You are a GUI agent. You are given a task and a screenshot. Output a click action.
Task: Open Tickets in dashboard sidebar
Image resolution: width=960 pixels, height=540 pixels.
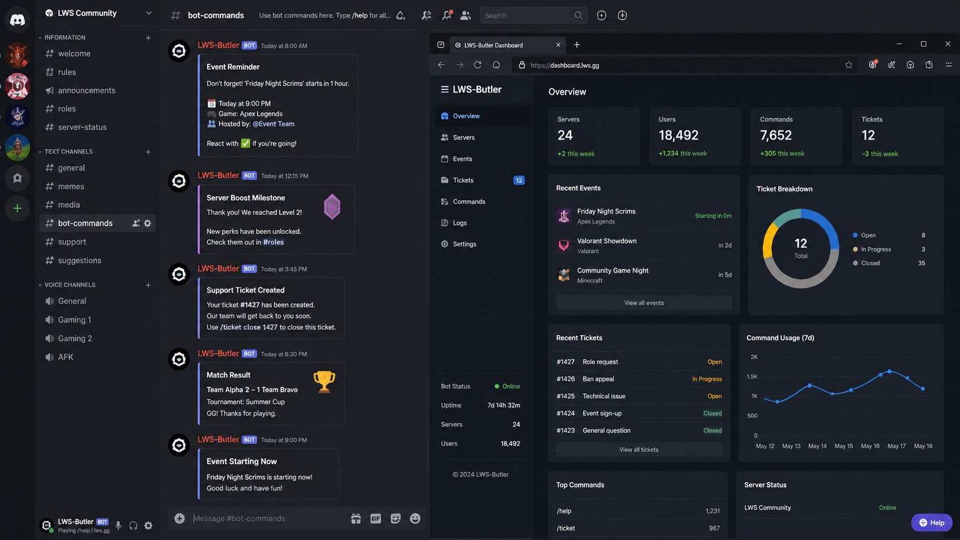pyautogui.click(x=483, y=180)
